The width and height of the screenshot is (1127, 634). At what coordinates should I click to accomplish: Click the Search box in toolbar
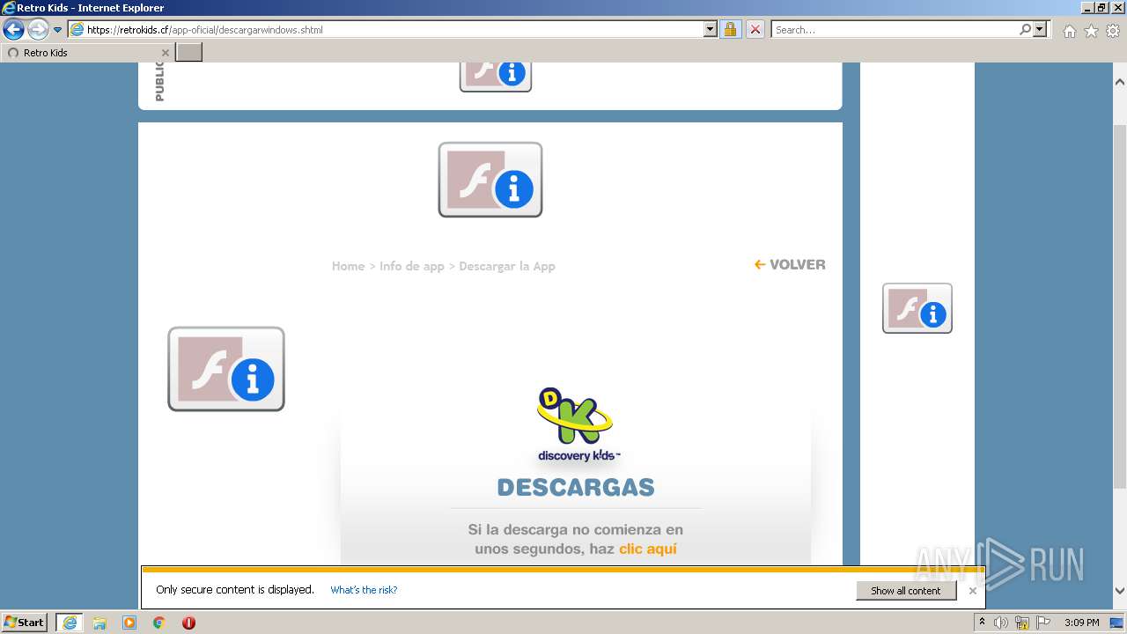tap(895, 29)
